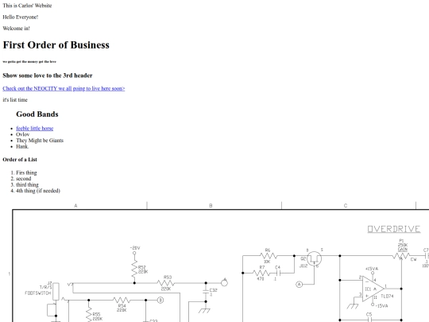The width and height of the screenshot is (429, 322).
Task: Click the 'They Might be Giants' item
Action: click(40, 141)
